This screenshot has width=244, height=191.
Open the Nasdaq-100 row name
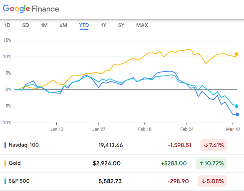[24, 145]
